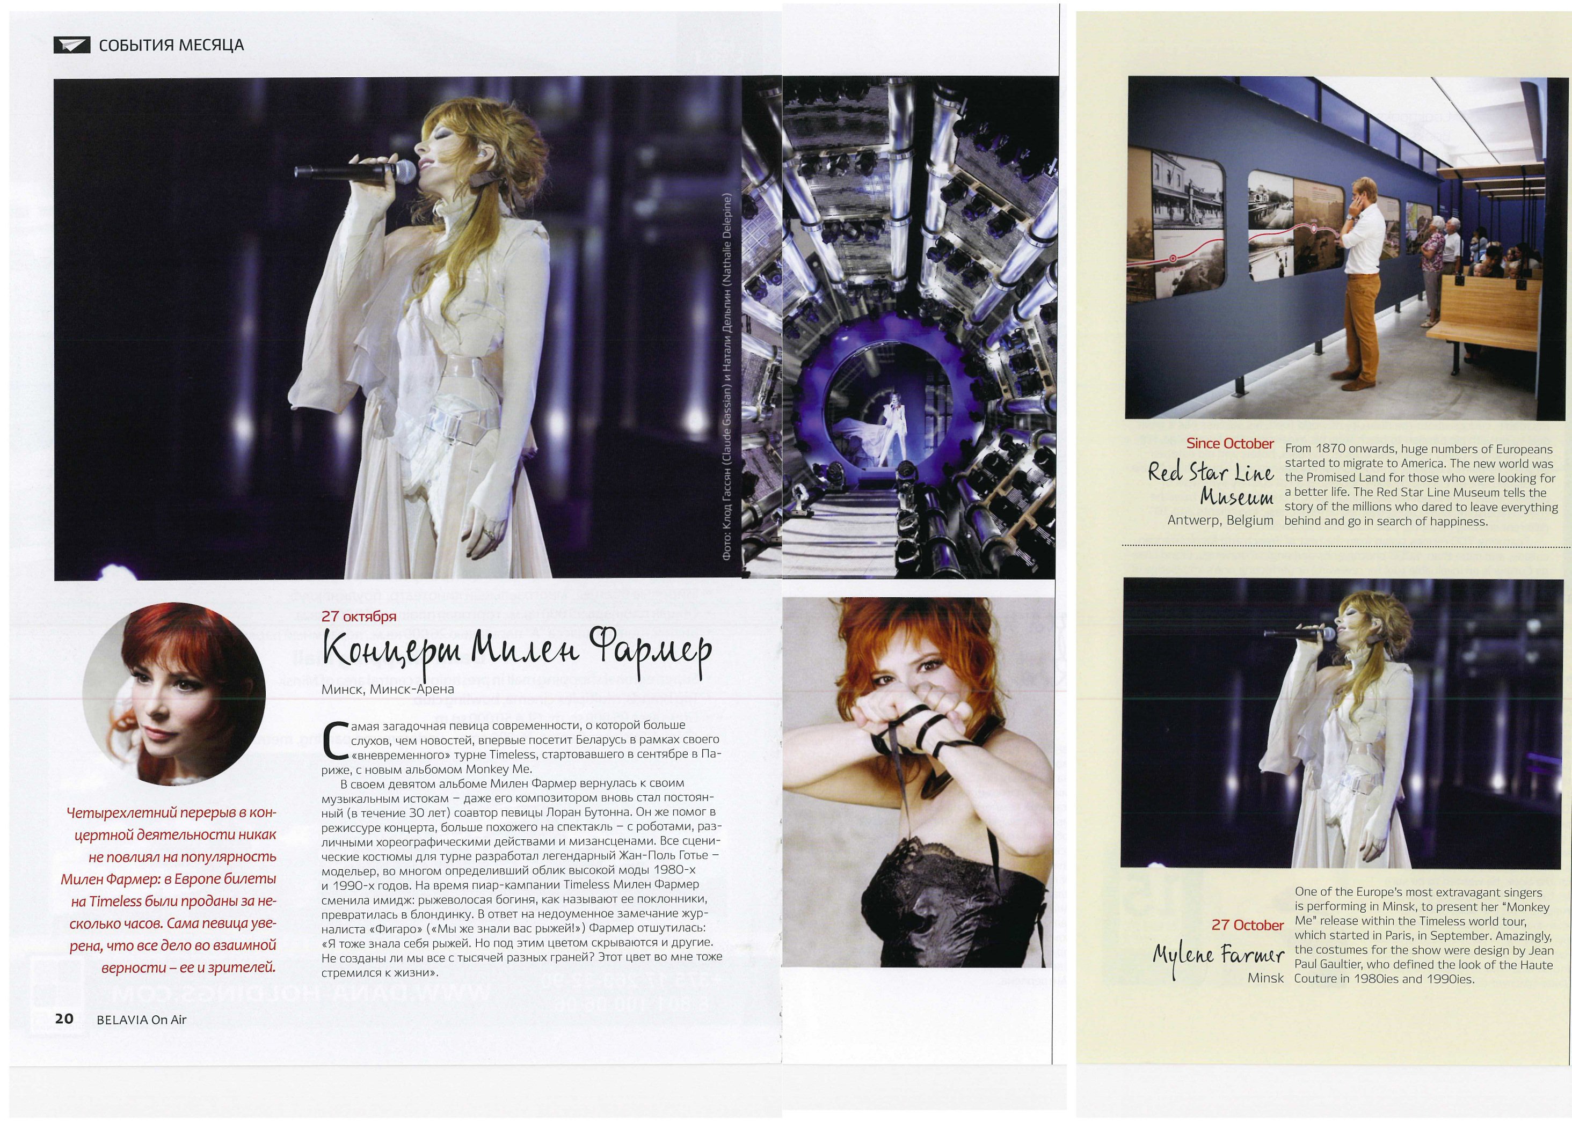Select the venue line Минск, Минск-Арена
Screen dimensions: 1572x1129
(x=388, y=689)
